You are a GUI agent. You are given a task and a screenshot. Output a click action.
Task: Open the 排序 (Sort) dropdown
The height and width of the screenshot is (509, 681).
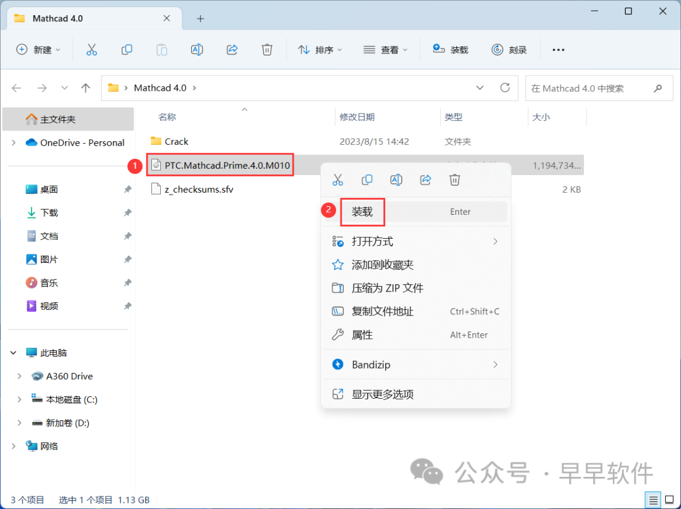(x=320, y=50)
